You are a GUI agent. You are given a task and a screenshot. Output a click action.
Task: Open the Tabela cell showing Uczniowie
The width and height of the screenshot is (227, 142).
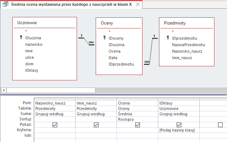pyautogui.click(x=179, y=108)
